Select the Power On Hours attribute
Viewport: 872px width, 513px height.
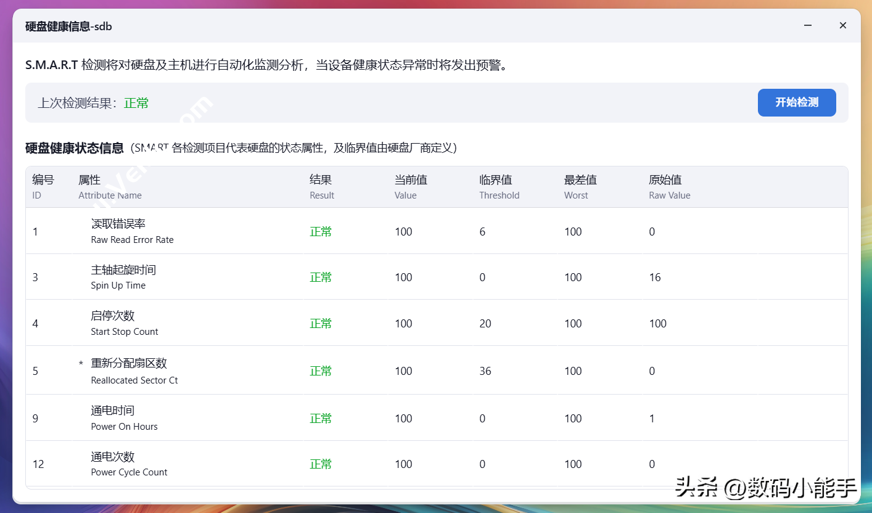[124, 418]
